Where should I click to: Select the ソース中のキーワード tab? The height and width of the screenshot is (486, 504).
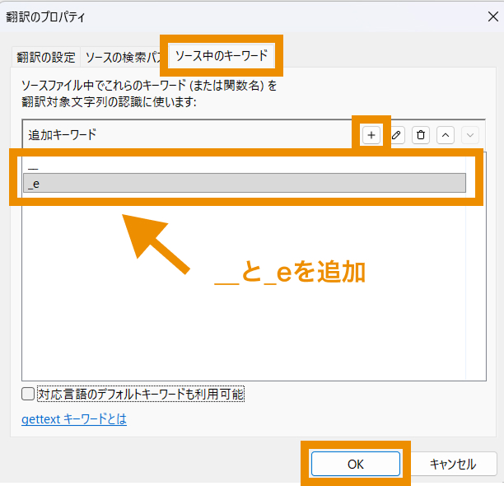click(221, 55)
